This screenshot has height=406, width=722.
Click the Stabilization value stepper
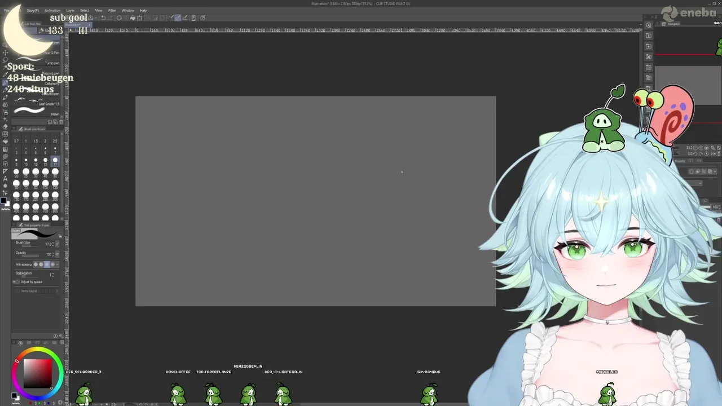[53, 275]
